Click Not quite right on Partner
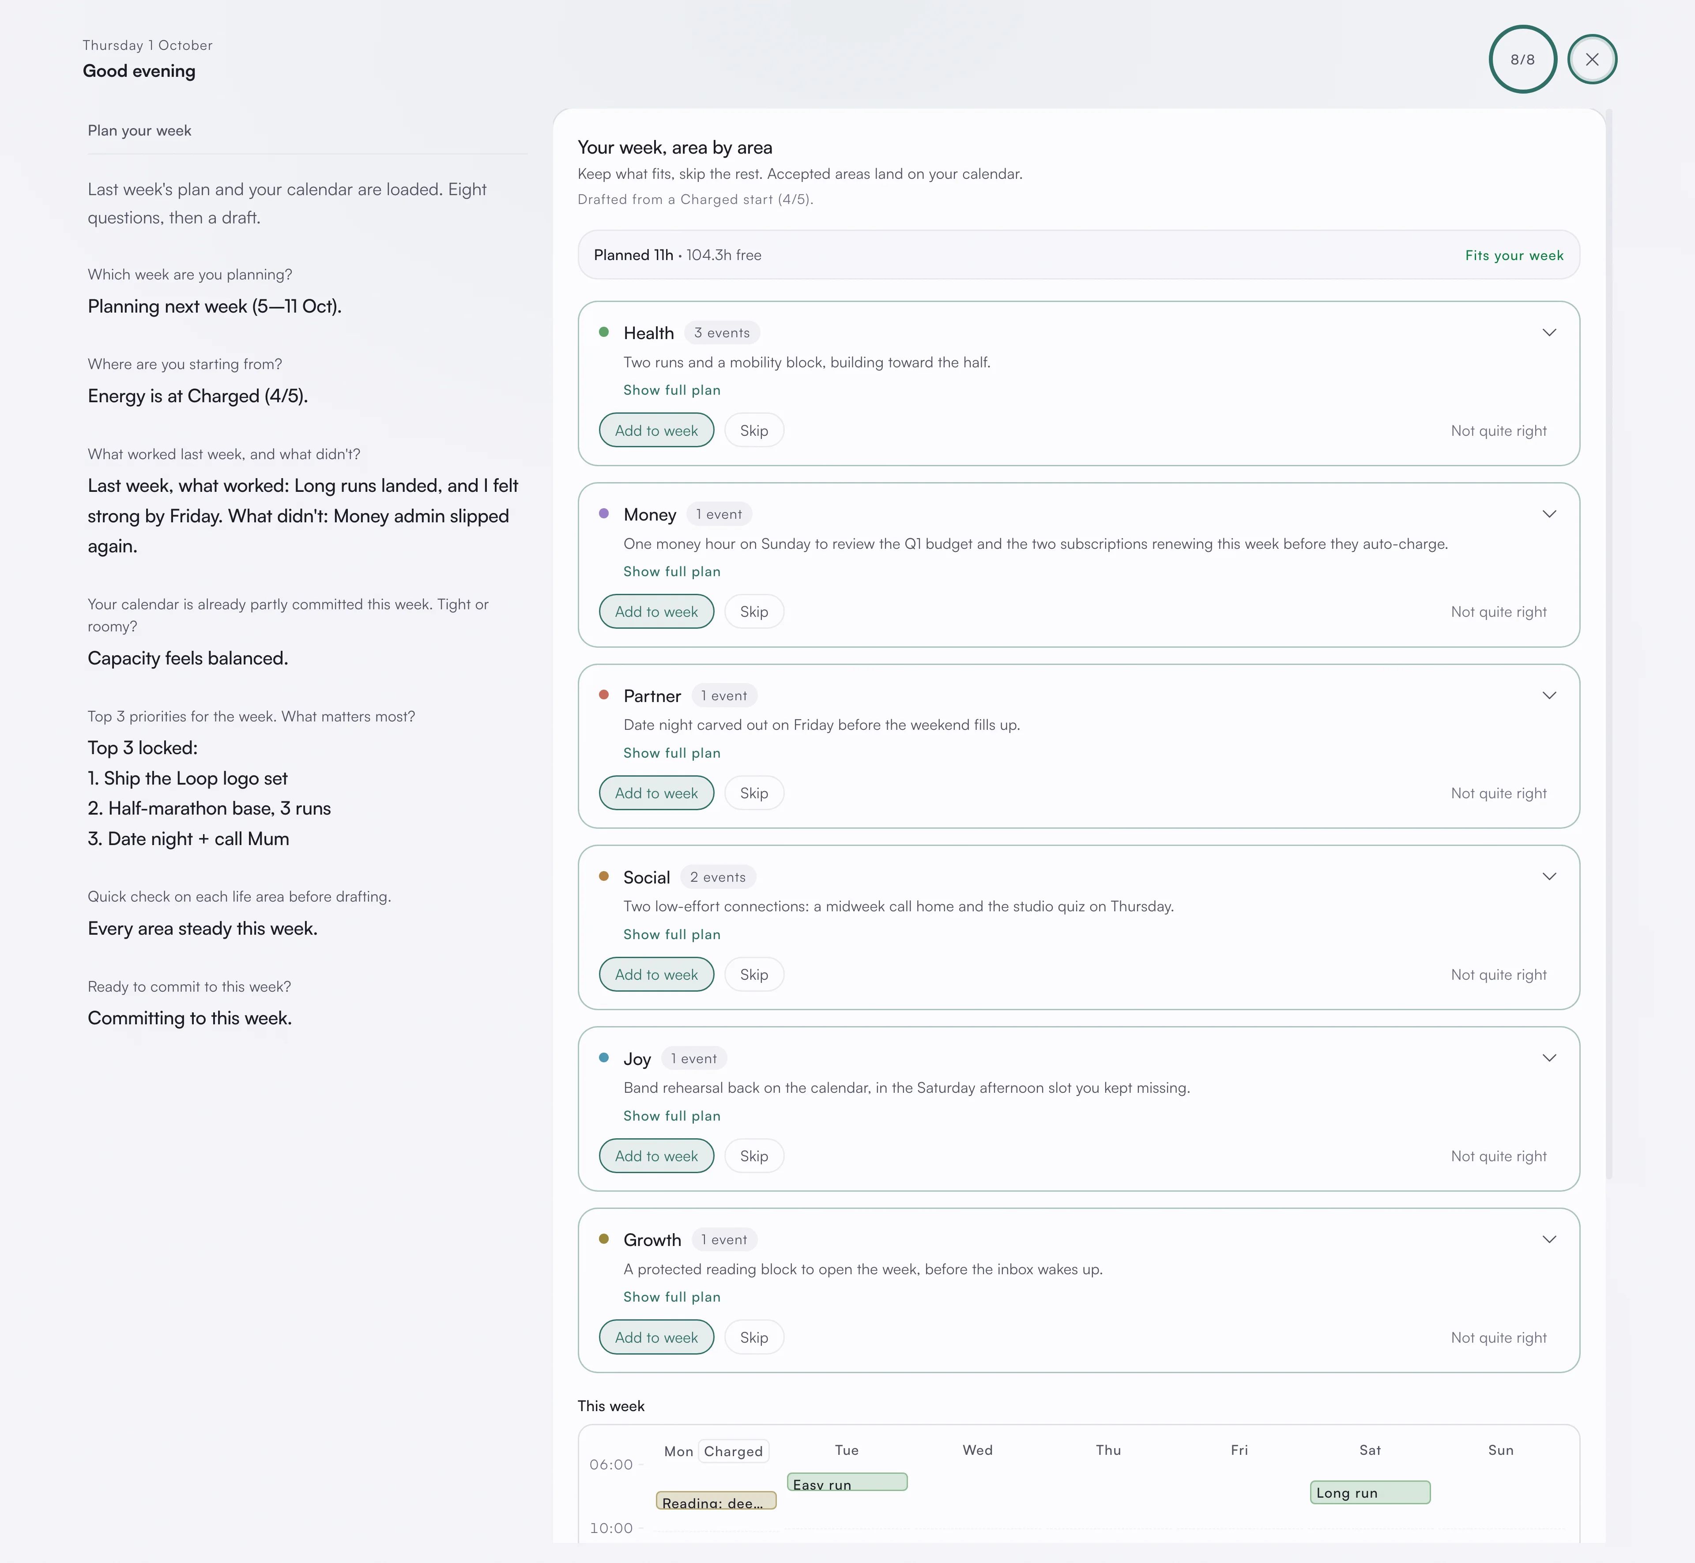This screenshot has width=1695, height=1563. click(1499, 793)
